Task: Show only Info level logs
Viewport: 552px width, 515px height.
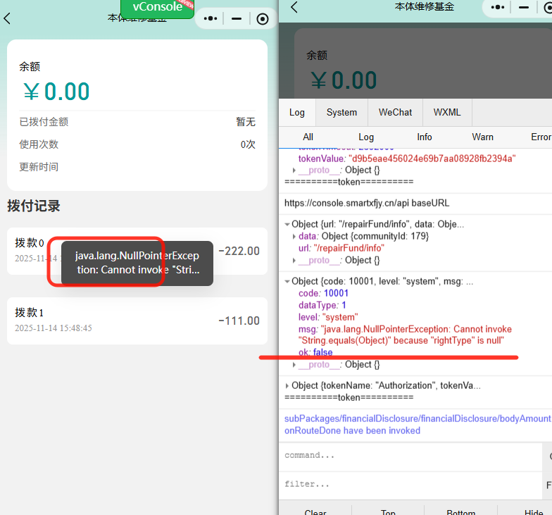Action: [x=425, y=137]
